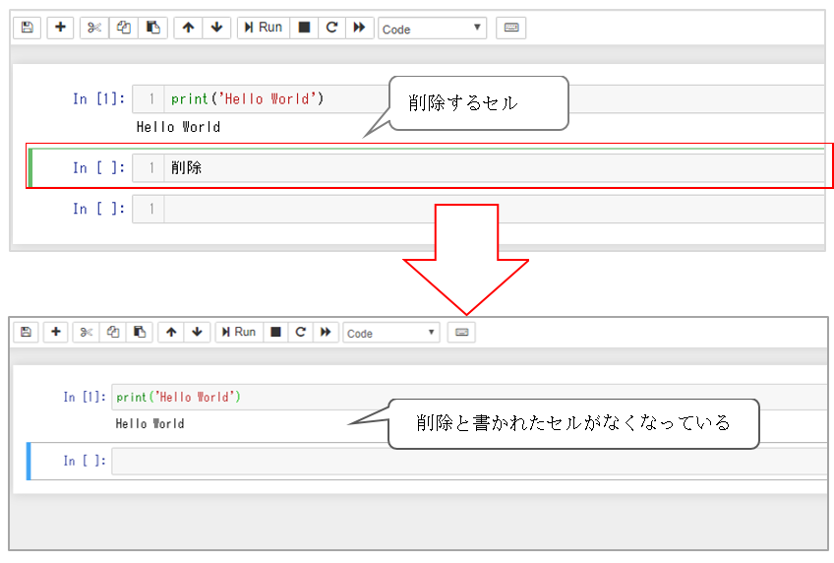Image resolution: width=834 pixels, height=563 pixels.
Task: Click the paste cells icon in the upper toolbar
Action: pos(152,28)
